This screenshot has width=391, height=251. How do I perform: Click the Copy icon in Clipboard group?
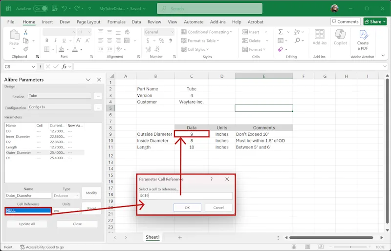[25, 41]
